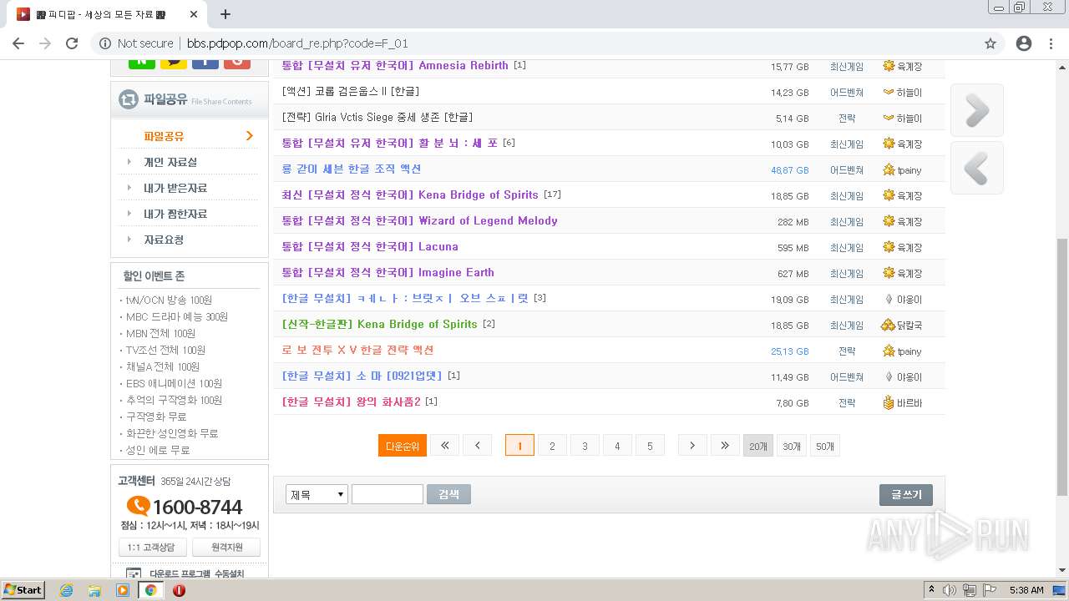Go to last page double-right arrow
The image size is (1069, 601).
725,446
